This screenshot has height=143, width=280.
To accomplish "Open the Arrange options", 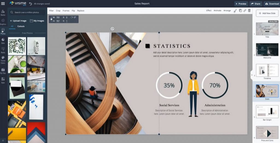I will (x=227, y=11).
